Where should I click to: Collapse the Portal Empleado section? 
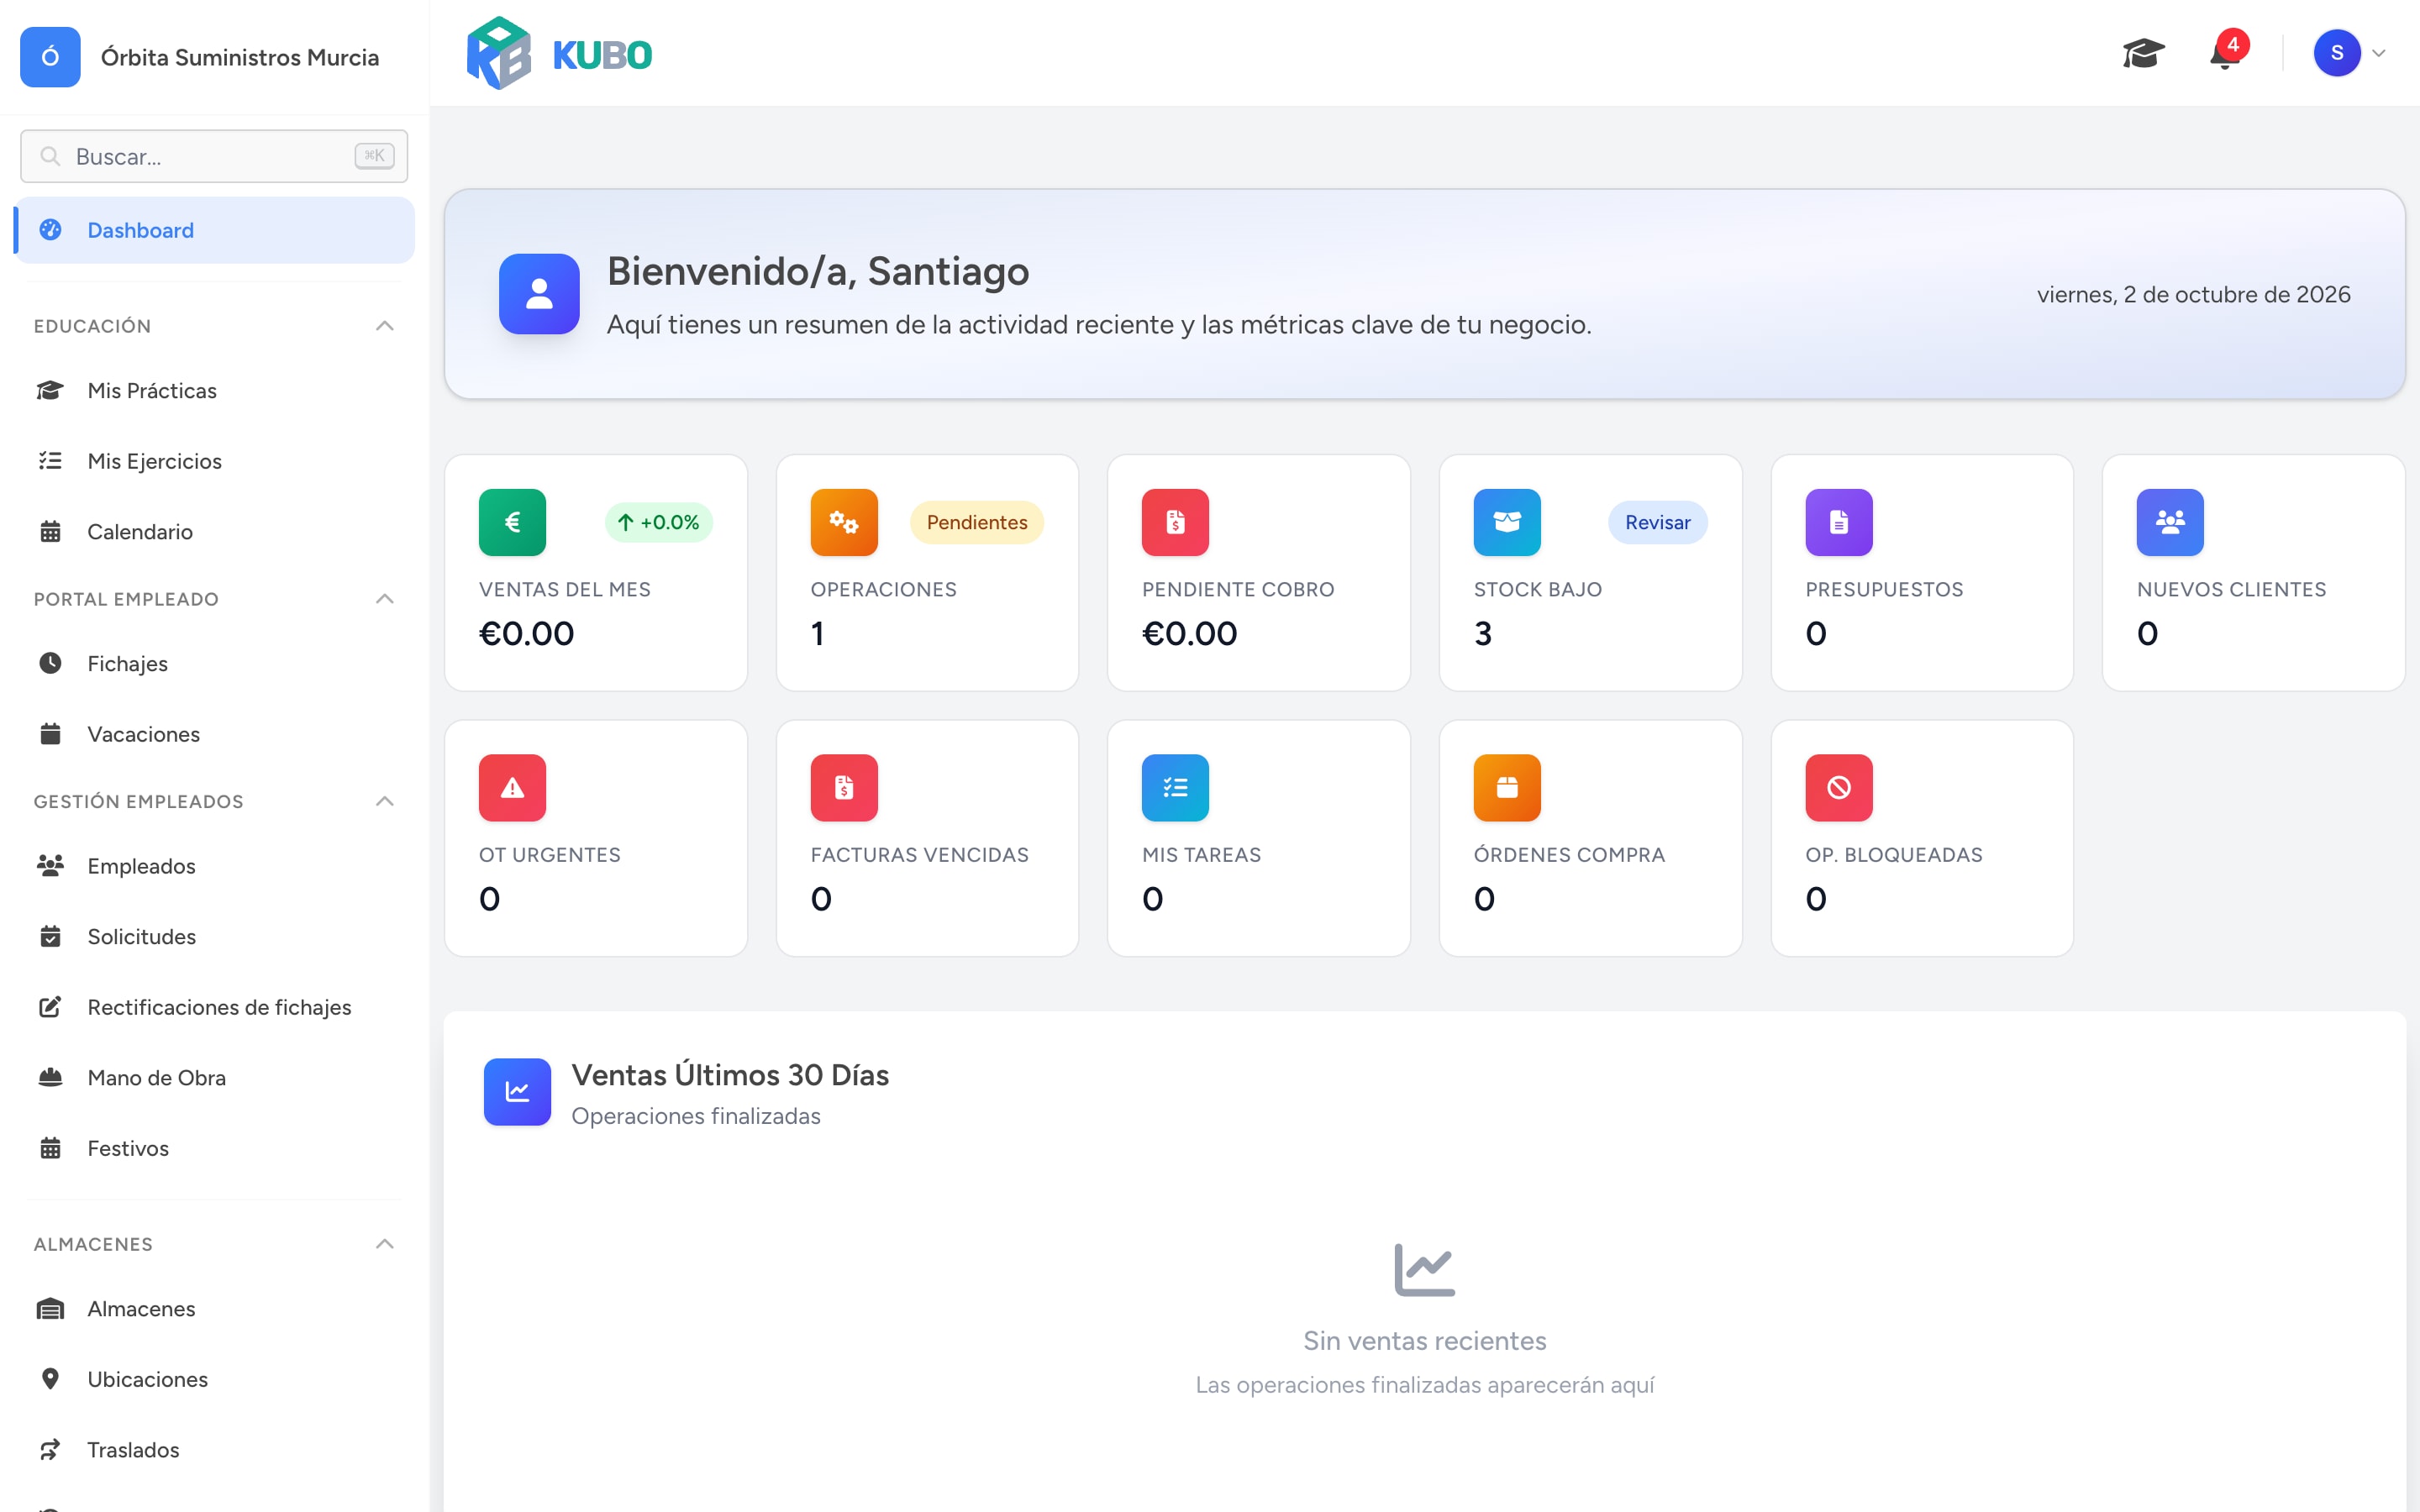[x=385, y=599]
